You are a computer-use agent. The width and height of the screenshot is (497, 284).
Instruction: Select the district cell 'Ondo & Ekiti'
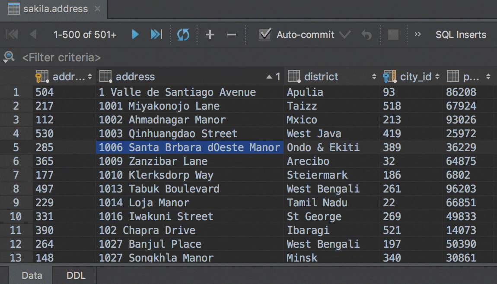pos(332,148)
